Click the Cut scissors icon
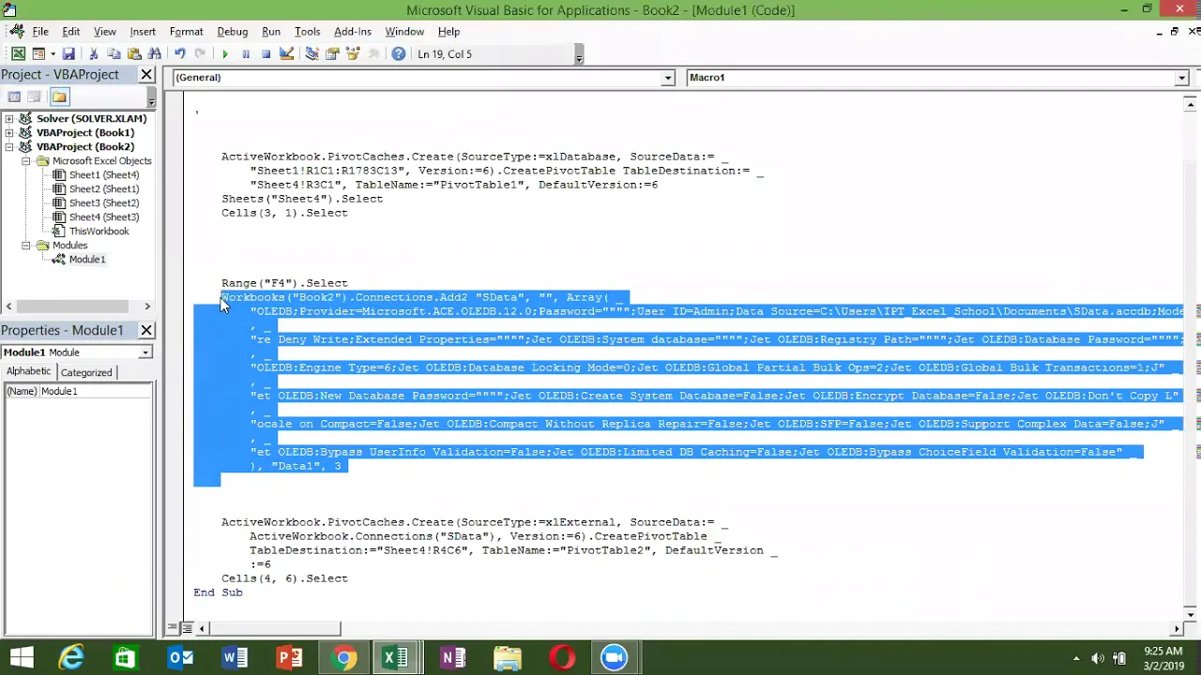The width and height of the screenshot is (1201, 675). [x=94, y=54]
